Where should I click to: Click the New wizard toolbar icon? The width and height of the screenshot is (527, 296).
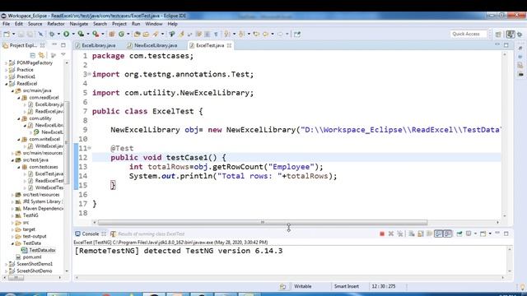pyautogui.click(x=7, y=34)
